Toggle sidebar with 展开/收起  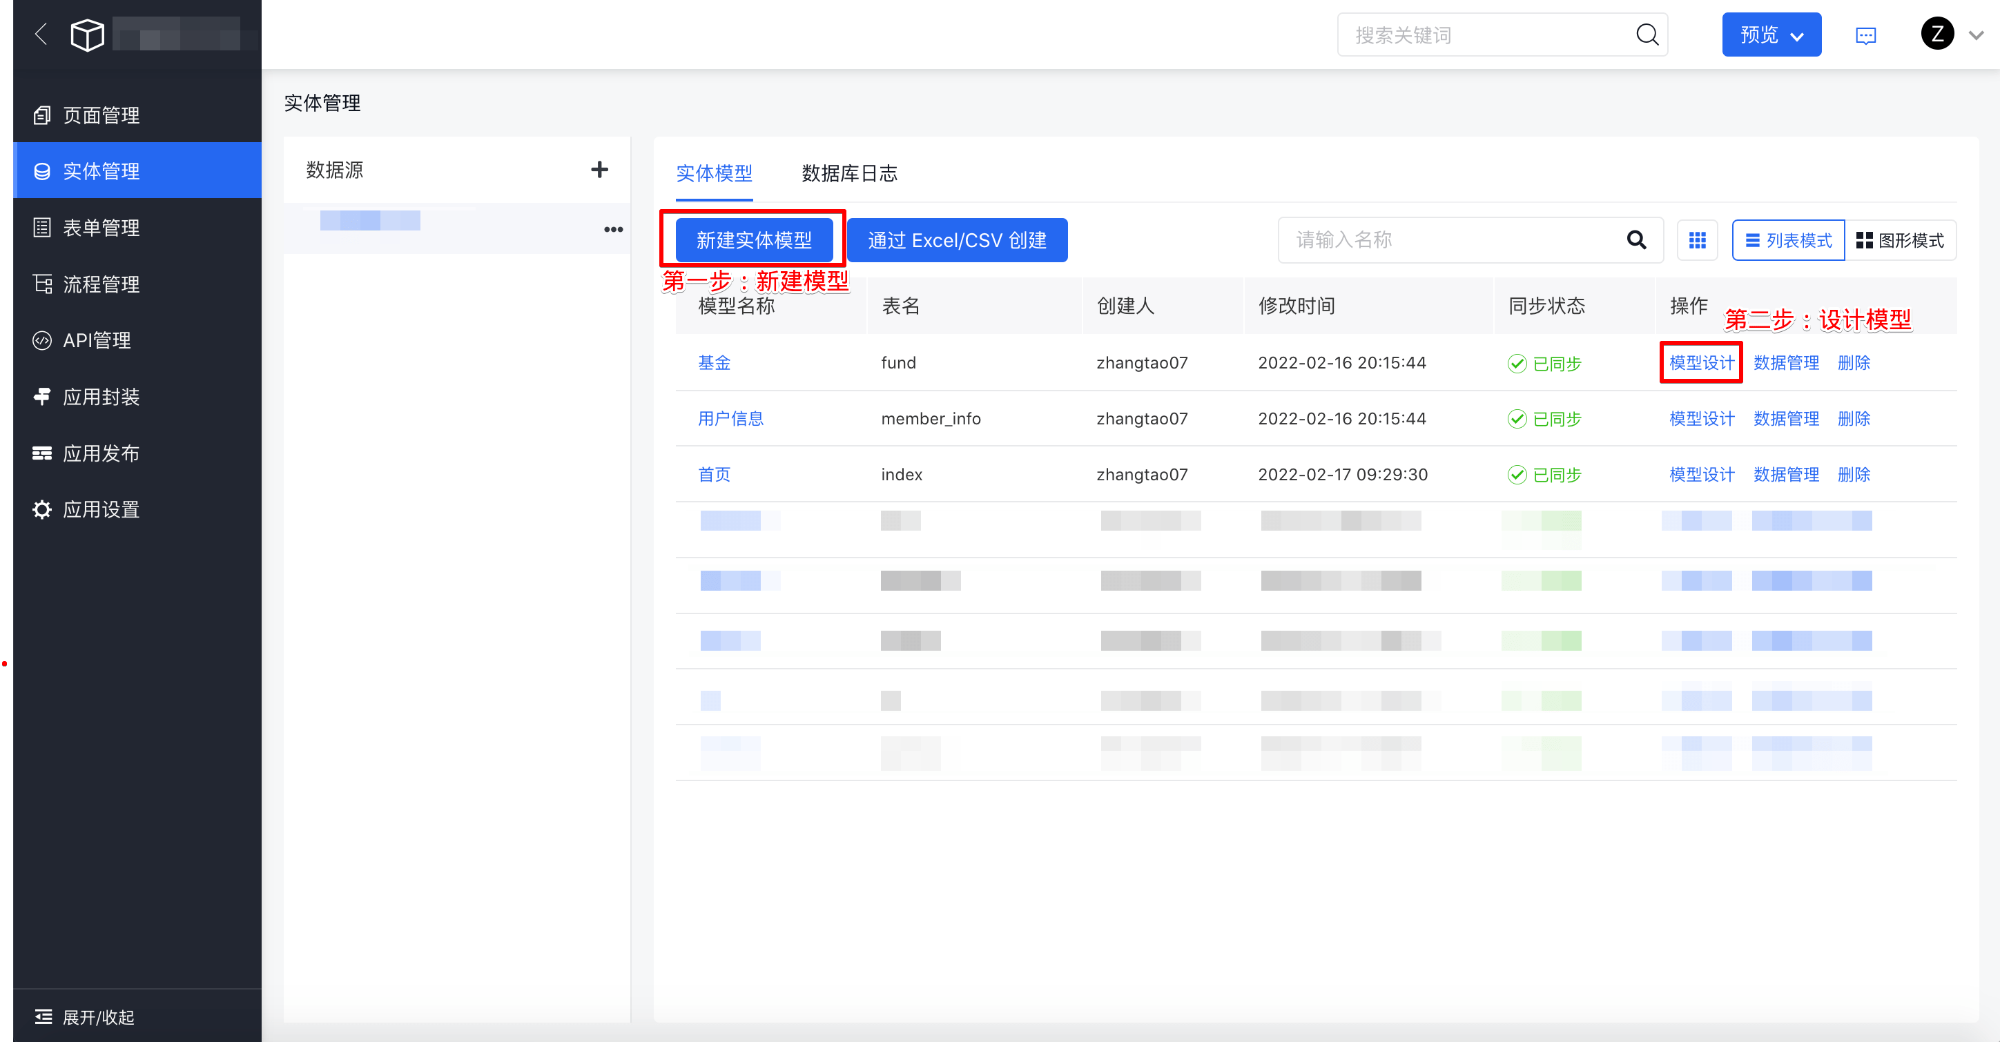tap(86, 1016)
